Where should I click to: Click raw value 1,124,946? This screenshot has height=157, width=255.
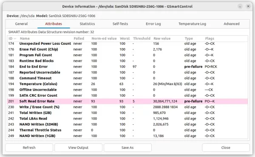point(161,119)
